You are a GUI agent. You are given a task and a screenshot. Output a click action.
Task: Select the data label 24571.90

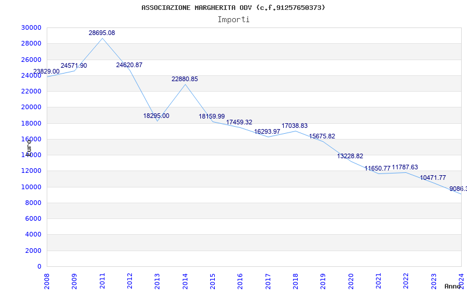tap(74, 65)
